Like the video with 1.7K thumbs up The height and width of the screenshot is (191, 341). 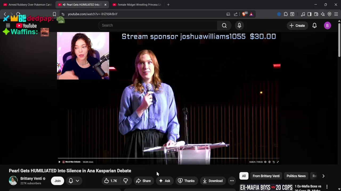click(111, 181)
